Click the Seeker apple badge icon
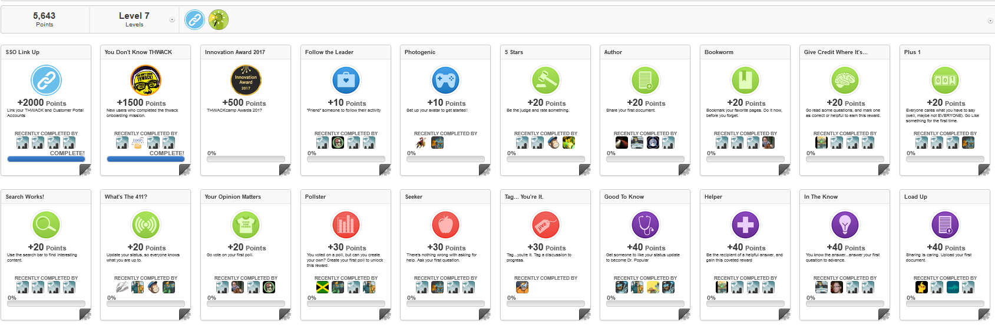Image resolution: width=995 pixels, height=328 pixels. click(445, 225)
